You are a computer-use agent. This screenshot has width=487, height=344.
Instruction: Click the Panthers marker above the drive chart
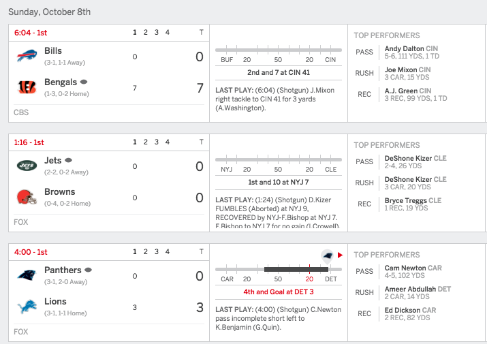tap(327, 256)
